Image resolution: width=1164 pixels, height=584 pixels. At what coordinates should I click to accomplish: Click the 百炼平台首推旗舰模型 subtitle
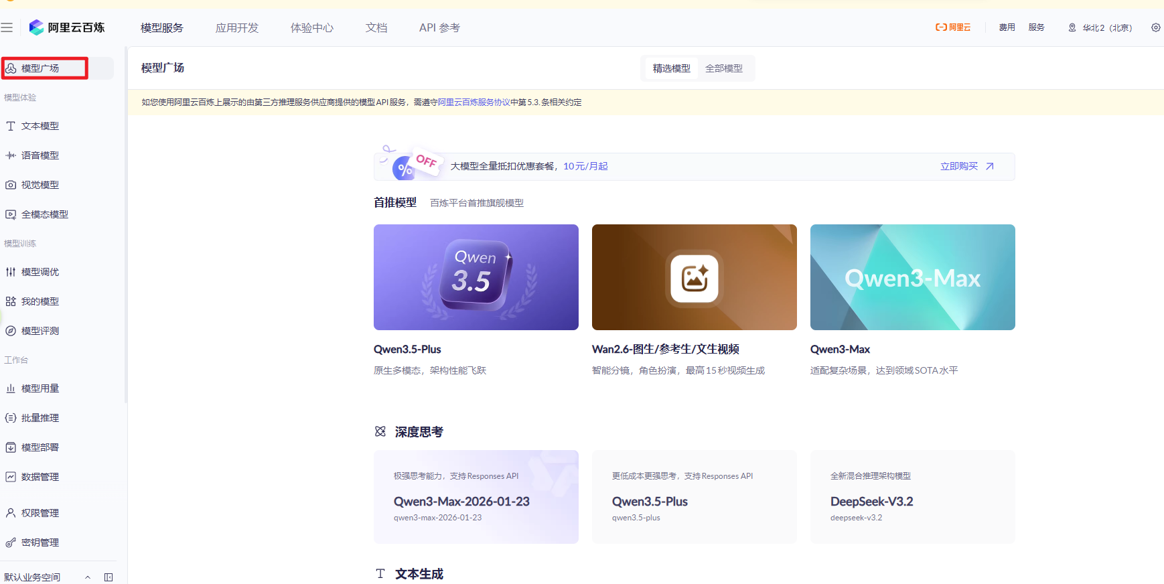click(477, 203)
